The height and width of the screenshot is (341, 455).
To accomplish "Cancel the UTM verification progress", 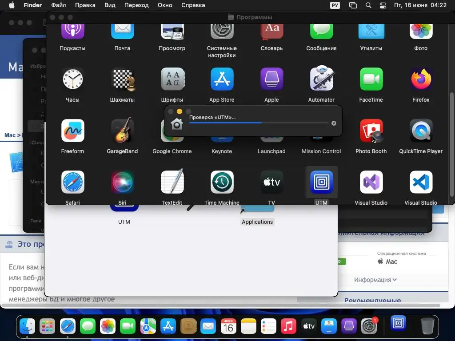I will click(x=334, y=123).
